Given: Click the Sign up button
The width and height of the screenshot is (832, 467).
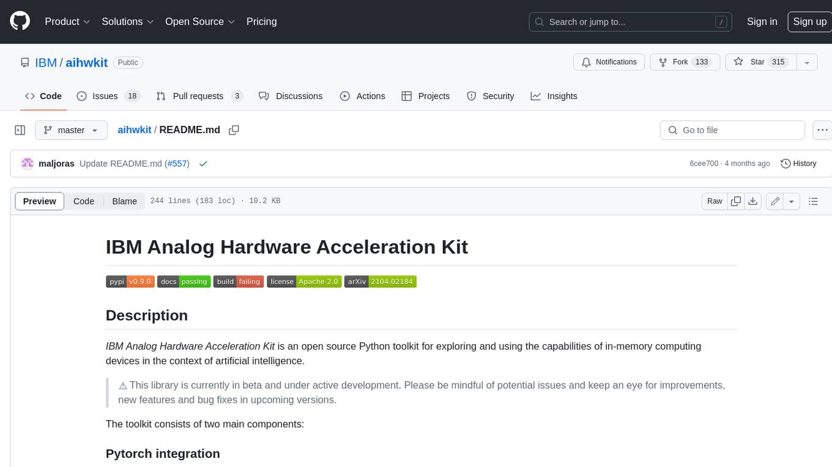Looking at the screenshot, I should [x=809, y=21].
